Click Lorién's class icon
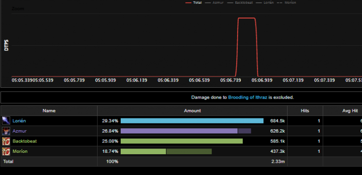Image resolution: width=362 pixels, height=175 pixels. pyautogui.click(x=6, y=121)
